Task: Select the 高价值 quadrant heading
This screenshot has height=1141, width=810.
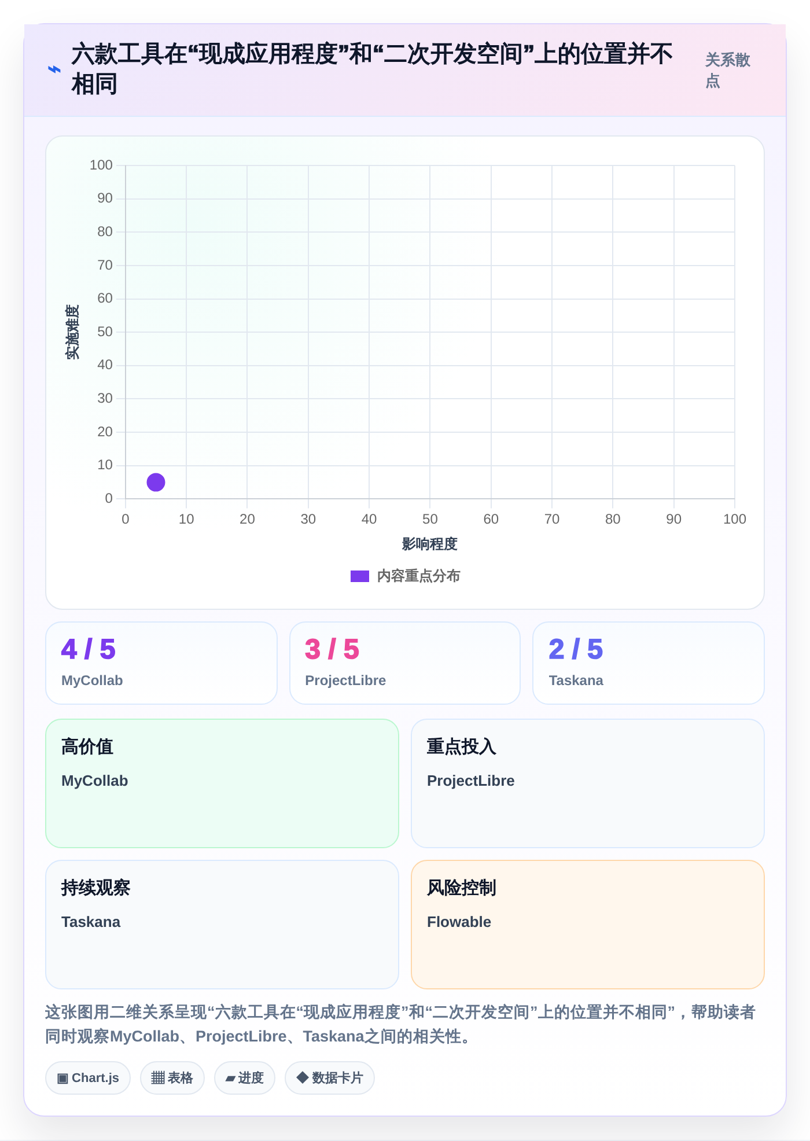Action: pyautogui.click(x=87, y=747)
